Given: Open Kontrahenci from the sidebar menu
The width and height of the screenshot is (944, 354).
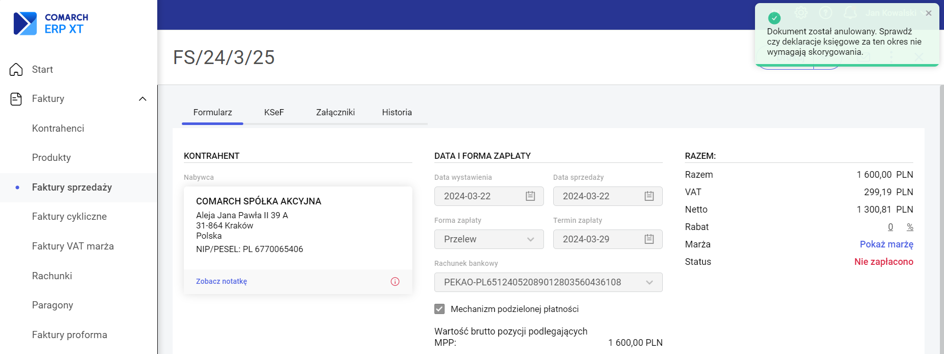Looking at the screenshot, I should tap(58, 128).
